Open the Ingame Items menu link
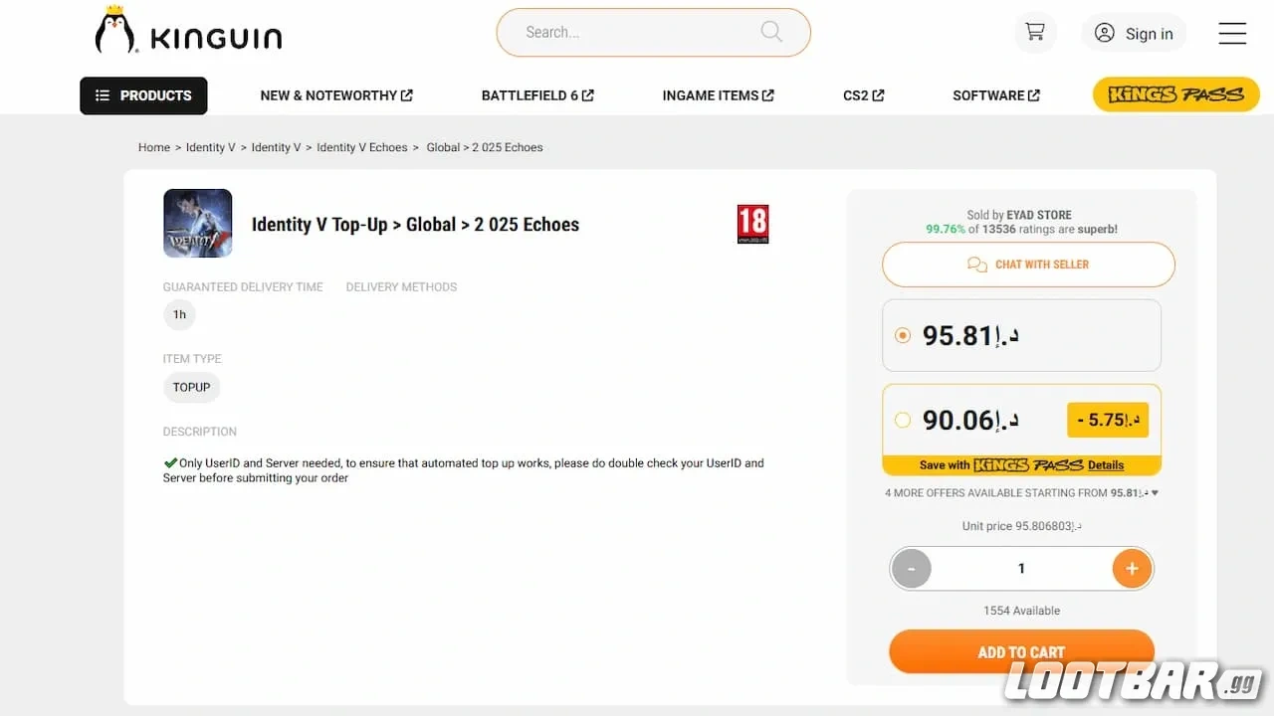The image size is (1274, 716). click(718, 95)
